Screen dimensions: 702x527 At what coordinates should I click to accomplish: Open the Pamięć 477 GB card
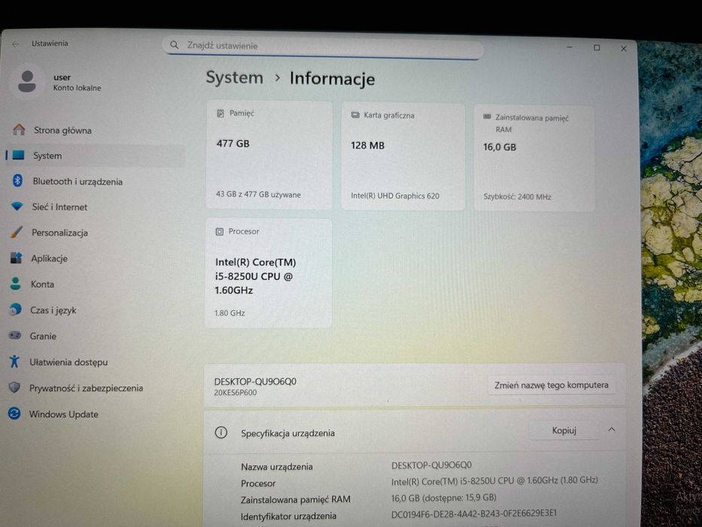coord(269,154)
